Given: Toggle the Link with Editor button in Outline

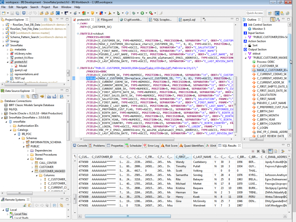Looking at the screenshot, I should [x=273, y=19].
